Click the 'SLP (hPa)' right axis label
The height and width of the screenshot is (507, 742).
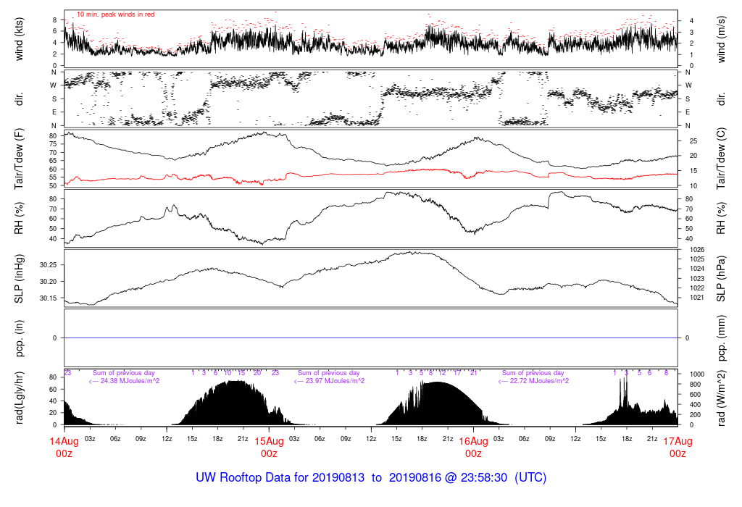(721, 279)
